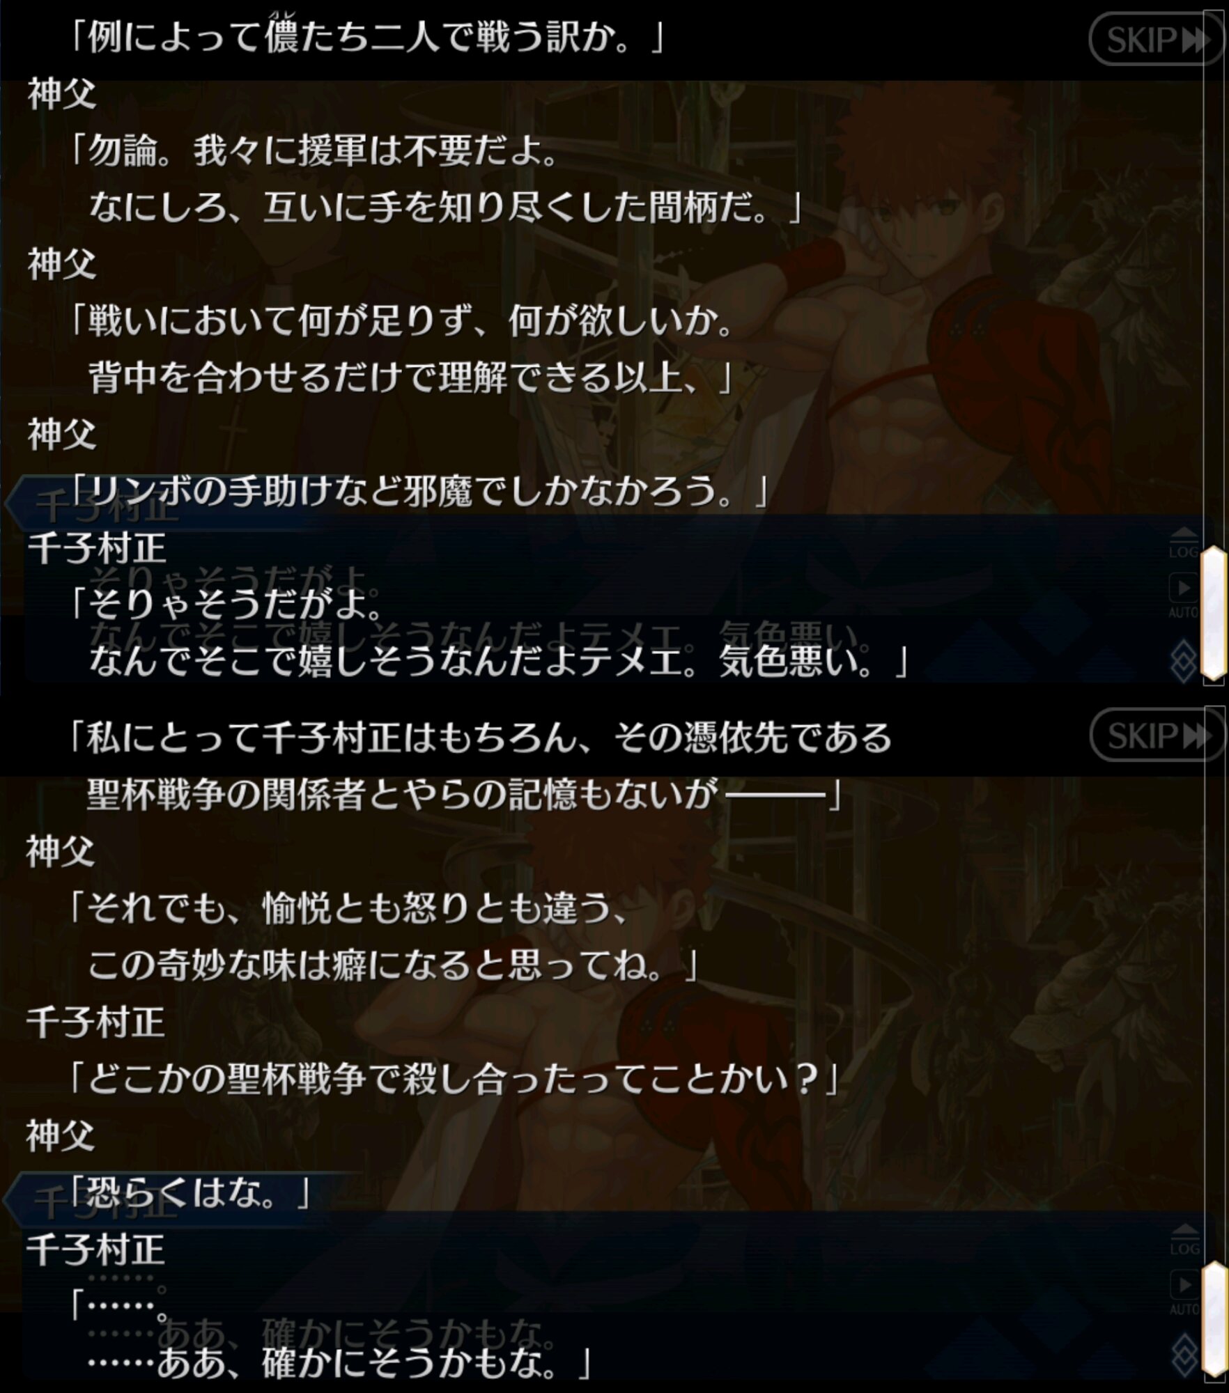
Task: Click the upper screenshot's log scrollbar handle
Action: (1214, 614)
